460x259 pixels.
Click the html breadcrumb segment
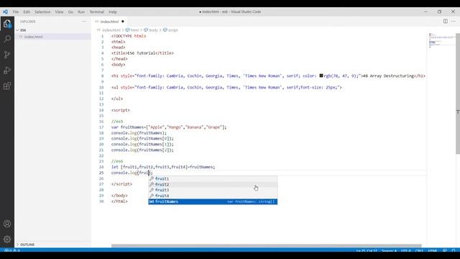(x=134, y=30)
